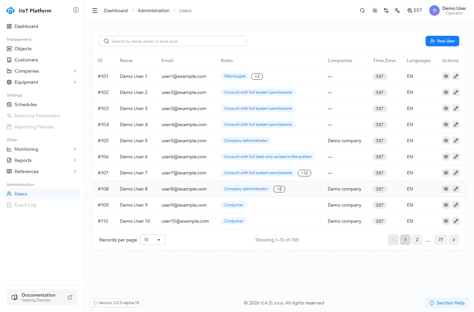Open the EST time zone selector

pos(415,11)
